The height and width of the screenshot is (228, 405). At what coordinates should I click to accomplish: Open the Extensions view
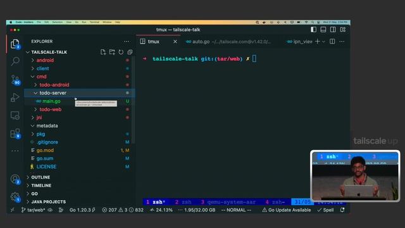pos(15,134)
